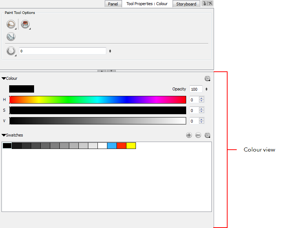This screenshot has height=228, width=284.
Task: Select the black swatch
Action: tap(7, 146)
